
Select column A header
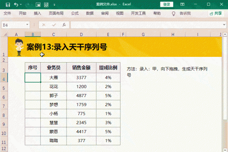(x=16, y=34)
